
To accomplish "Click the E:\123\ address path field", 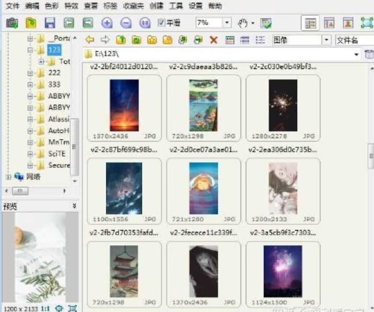I will click(x=222, y=54).
